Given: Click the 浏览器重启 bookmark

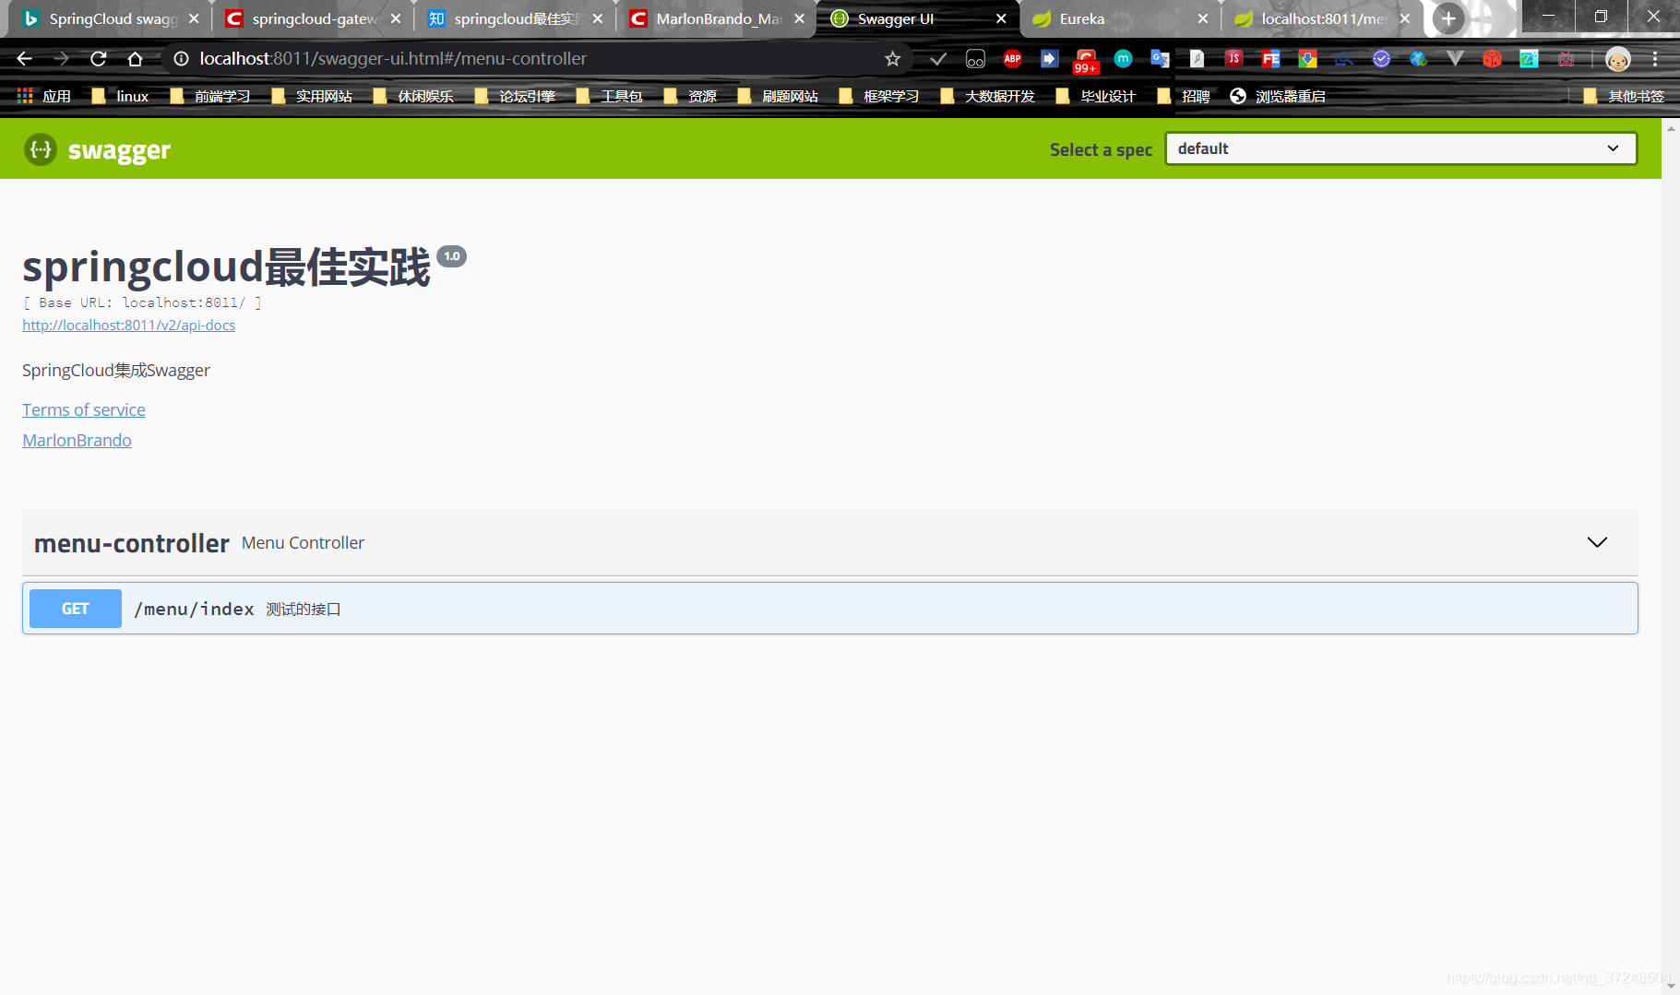Looking at the screenshot, I should (x=1278, y=96).
